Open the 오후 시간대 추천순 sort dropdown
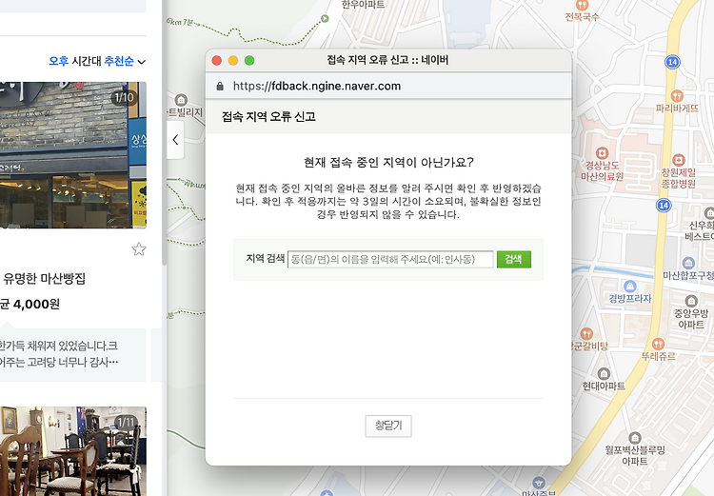The image size is (714, 496). tap(97, 61)
